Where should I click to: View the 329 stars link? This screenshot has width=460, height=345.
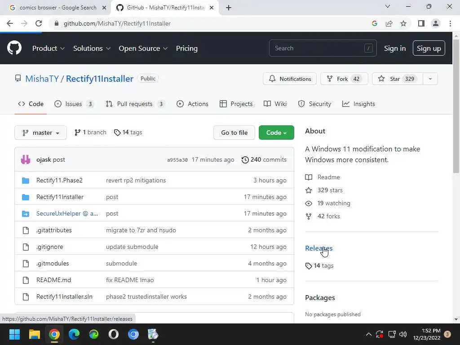(x=324, y=190)
